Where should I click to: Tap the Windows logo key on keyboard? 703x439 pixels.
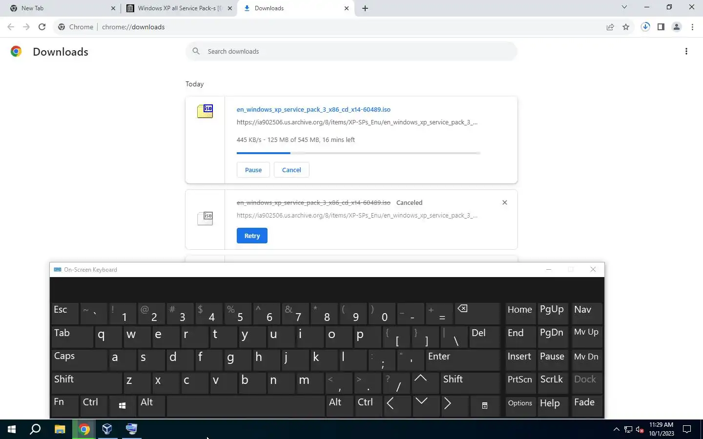pos(122,406)
